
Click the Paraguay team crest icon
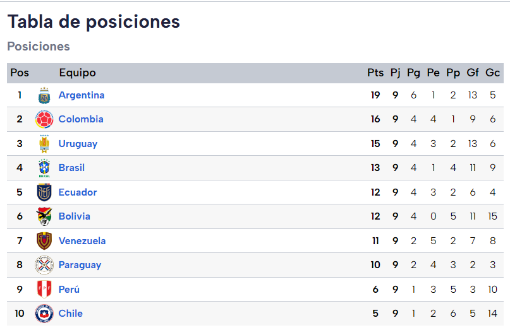[x=44, y=265]
